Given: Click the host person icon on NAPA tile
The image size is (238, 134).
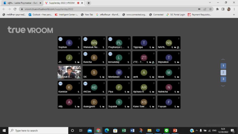Looking at the screenshot, I should coord(178,47).
